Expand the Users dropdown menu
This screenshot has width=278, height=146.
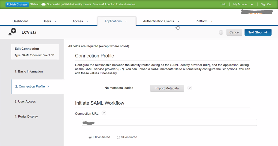(49, 21)
